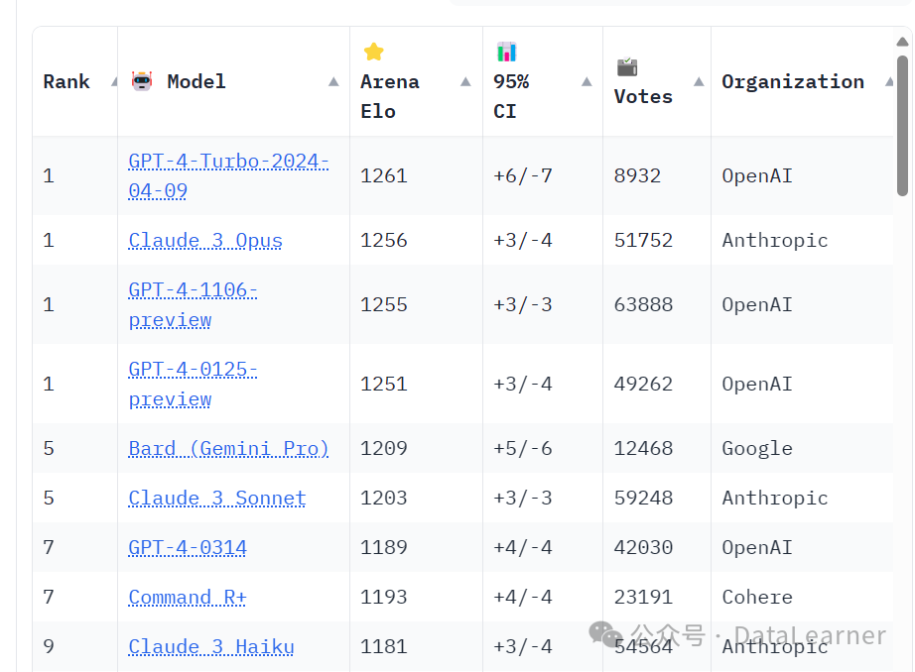Sort by Organization column arrow

coord(887,82)
